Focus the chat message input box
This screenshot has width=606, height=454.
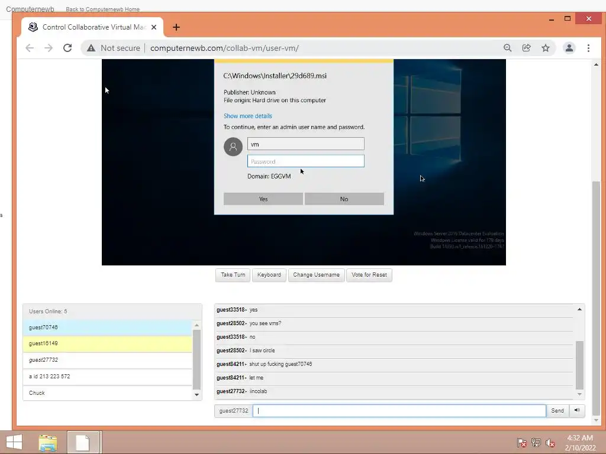pos(399,411)
